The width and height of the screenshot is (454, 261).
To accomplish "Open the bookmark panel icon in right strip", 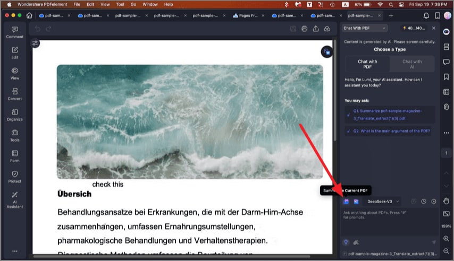I will click(446, 77).
